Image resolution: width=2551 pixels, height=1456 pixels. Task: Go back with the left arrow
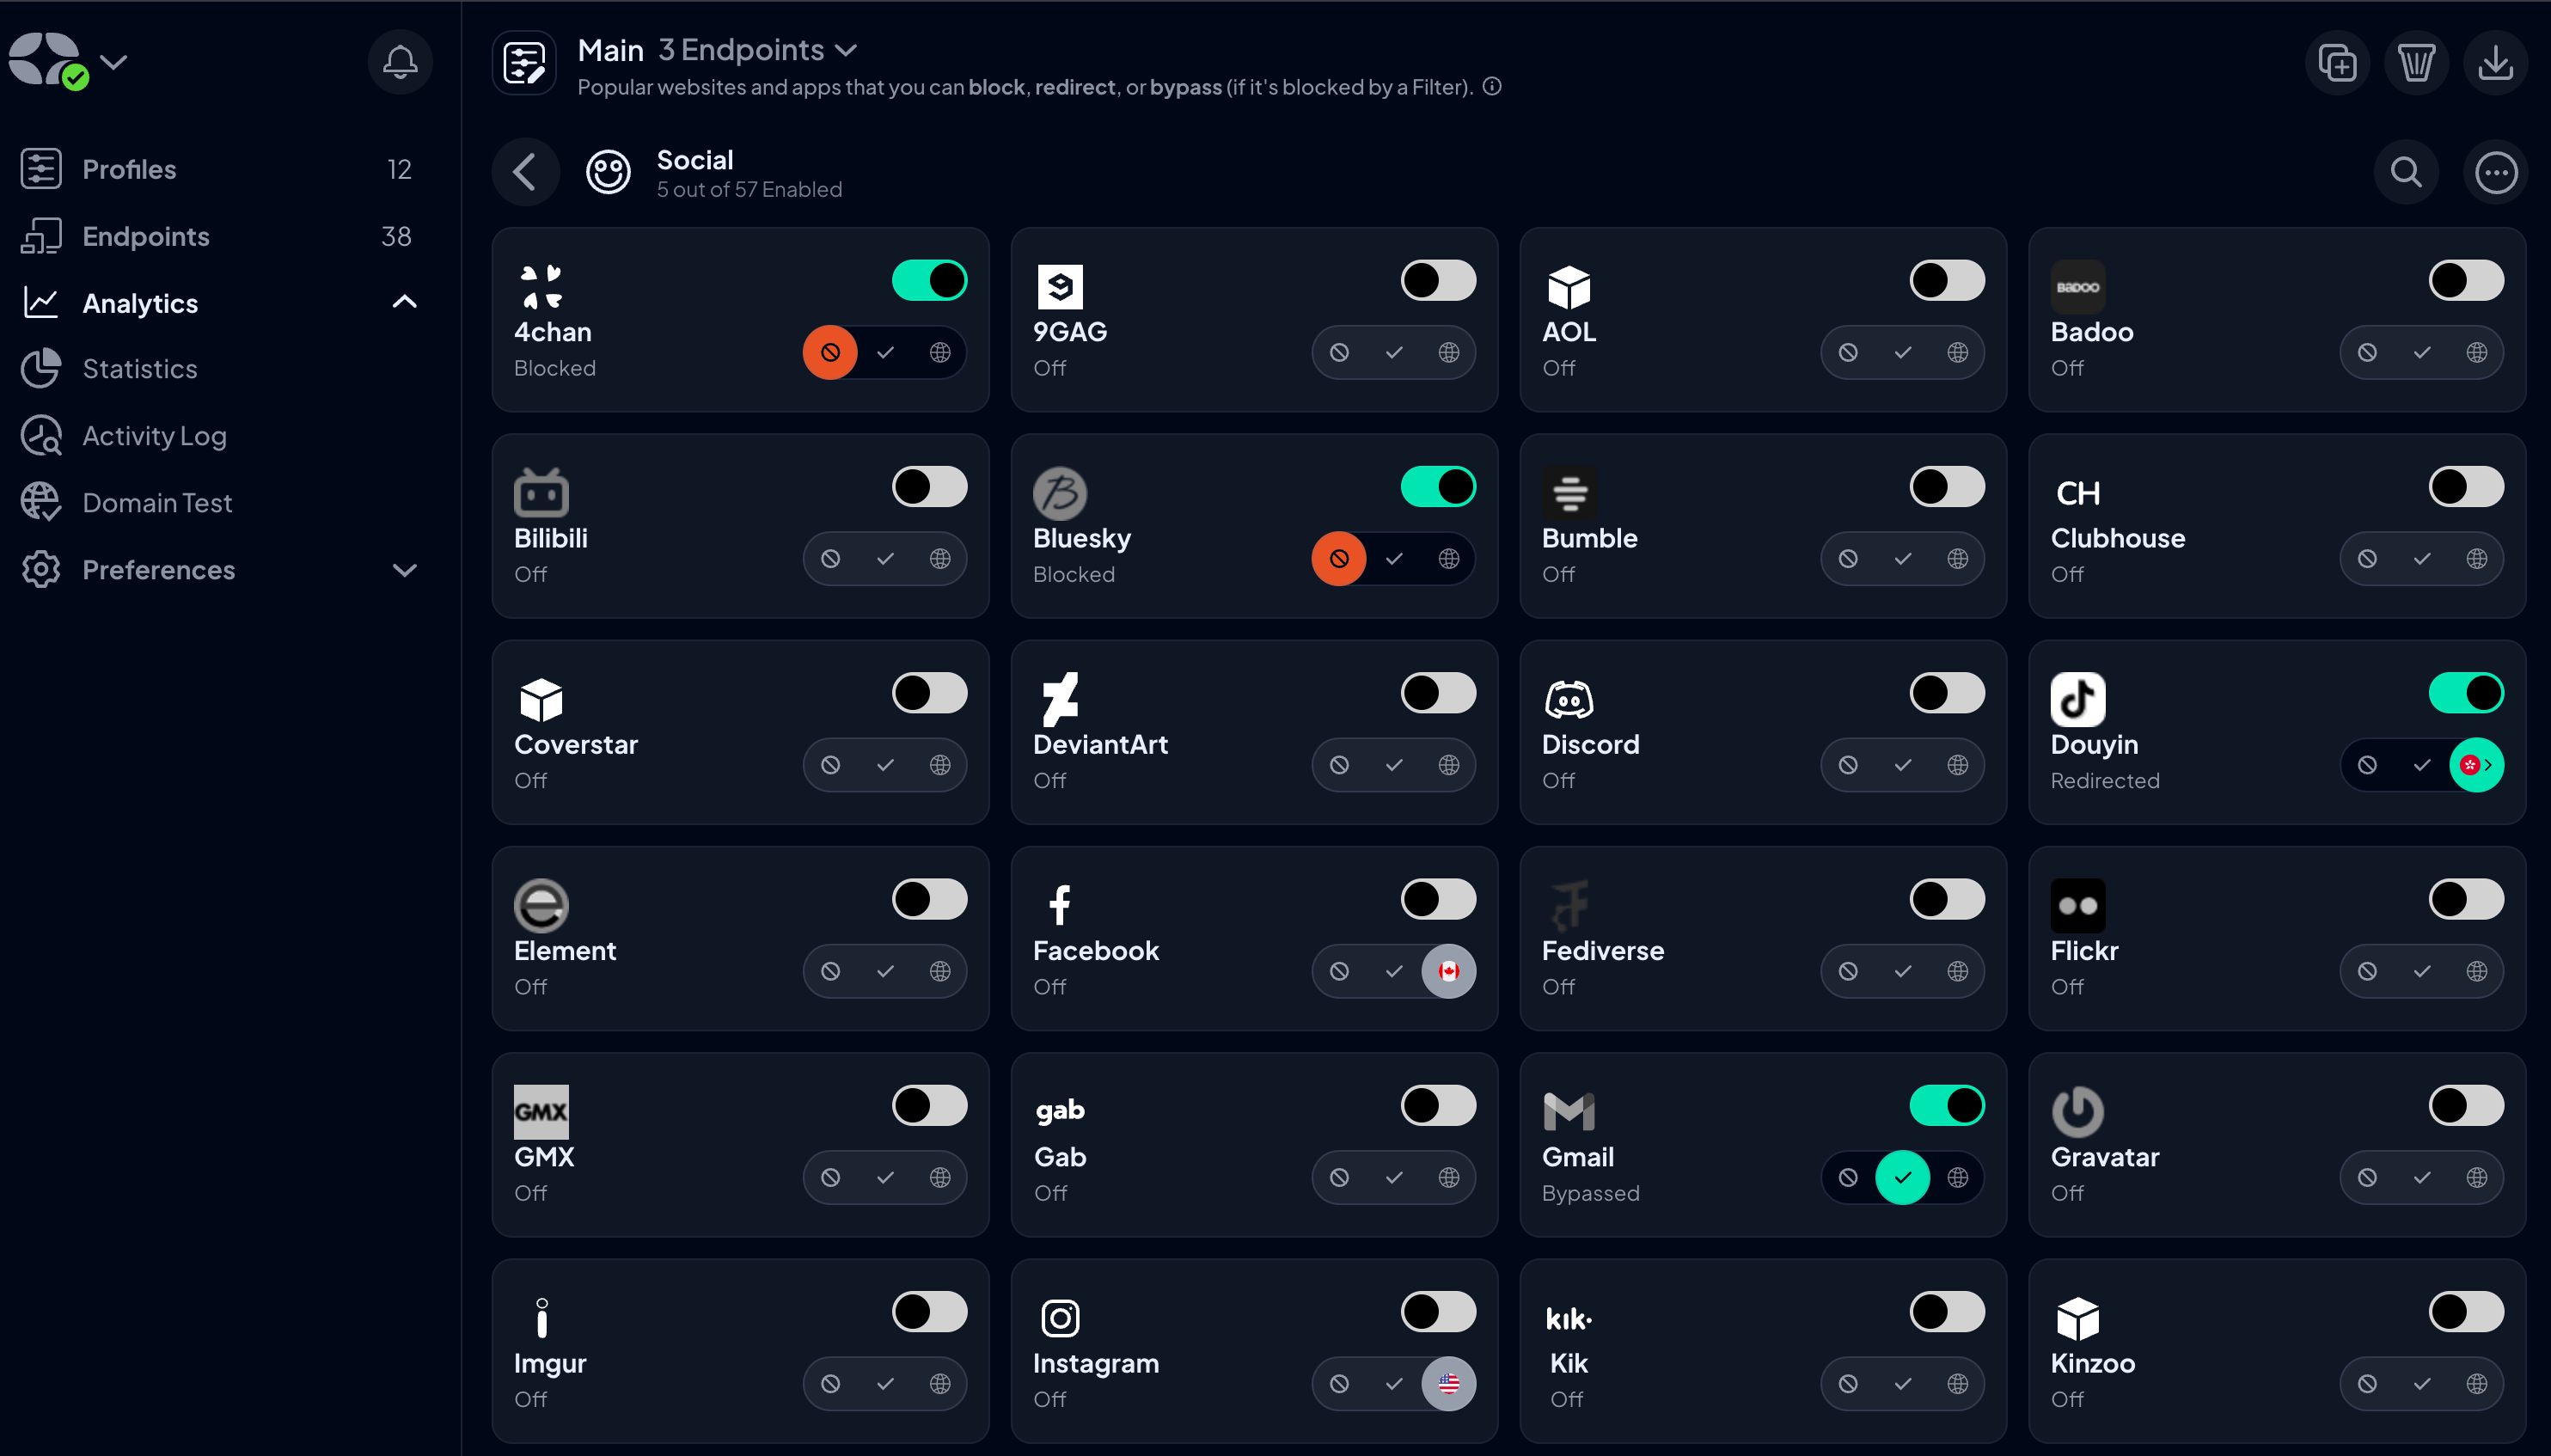525,172
